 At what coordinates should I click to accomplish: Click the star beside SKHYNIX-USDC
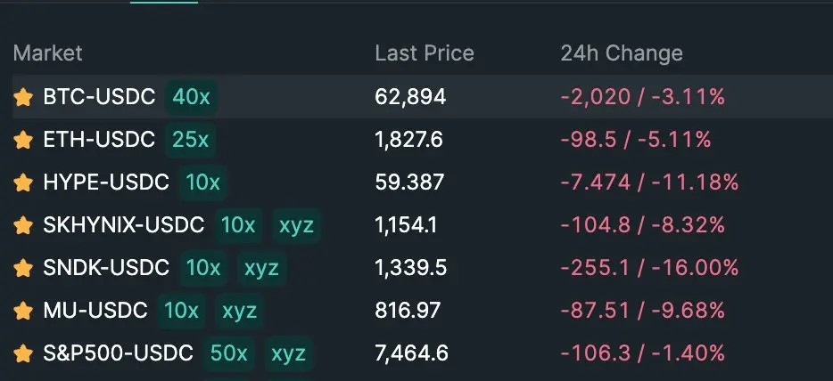pyautogui.click(x=23, y=225)
